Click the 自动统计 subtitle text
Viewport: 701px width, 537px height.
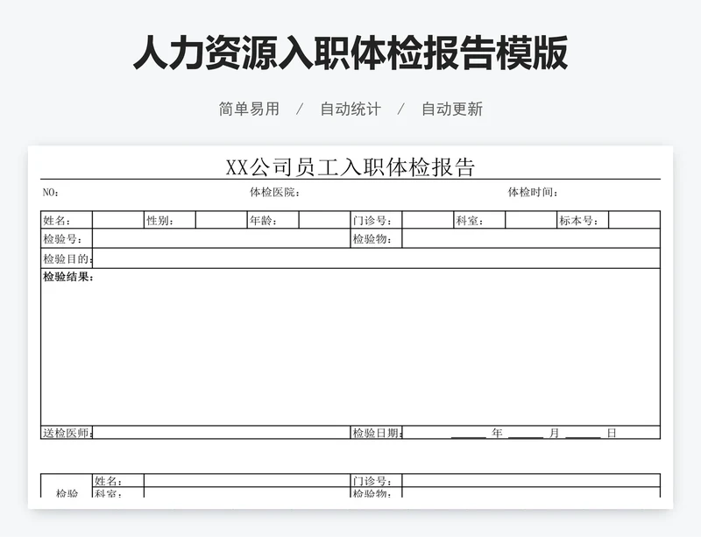(350, 110)
